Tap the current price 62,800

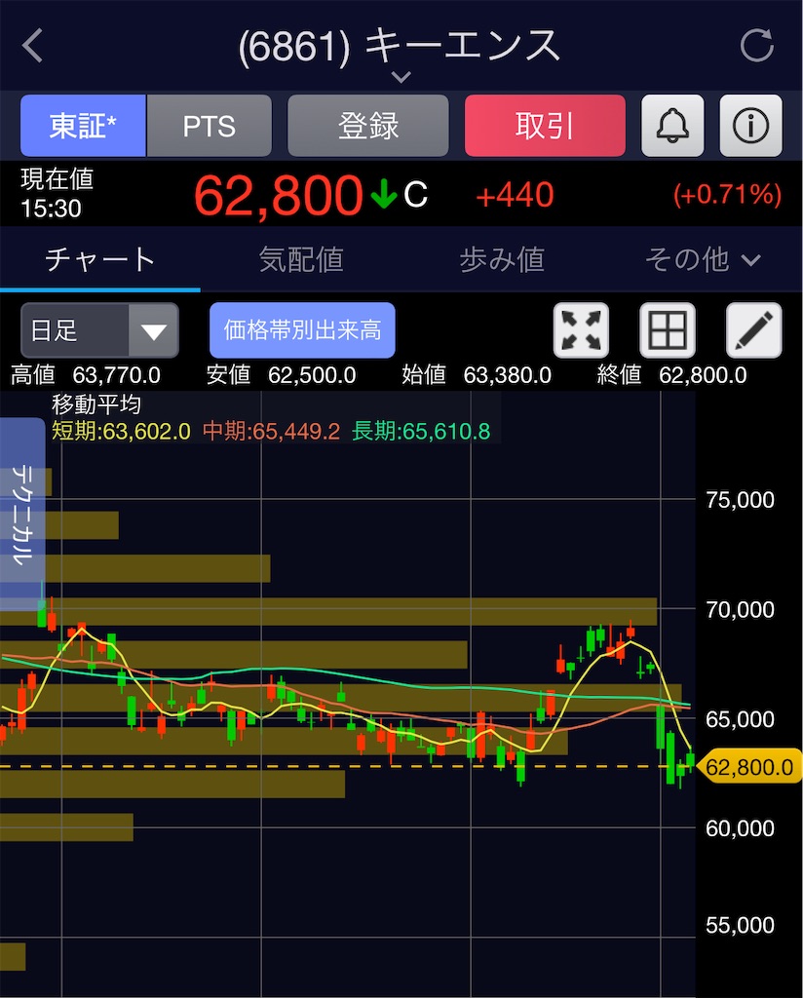coord(279,195)
